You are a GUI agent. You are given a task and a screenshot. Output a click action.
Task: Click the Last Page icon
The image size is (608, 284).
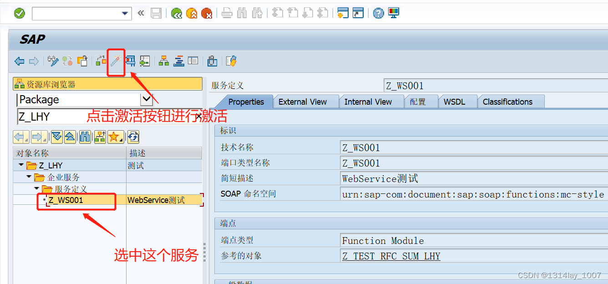point(323,13)
